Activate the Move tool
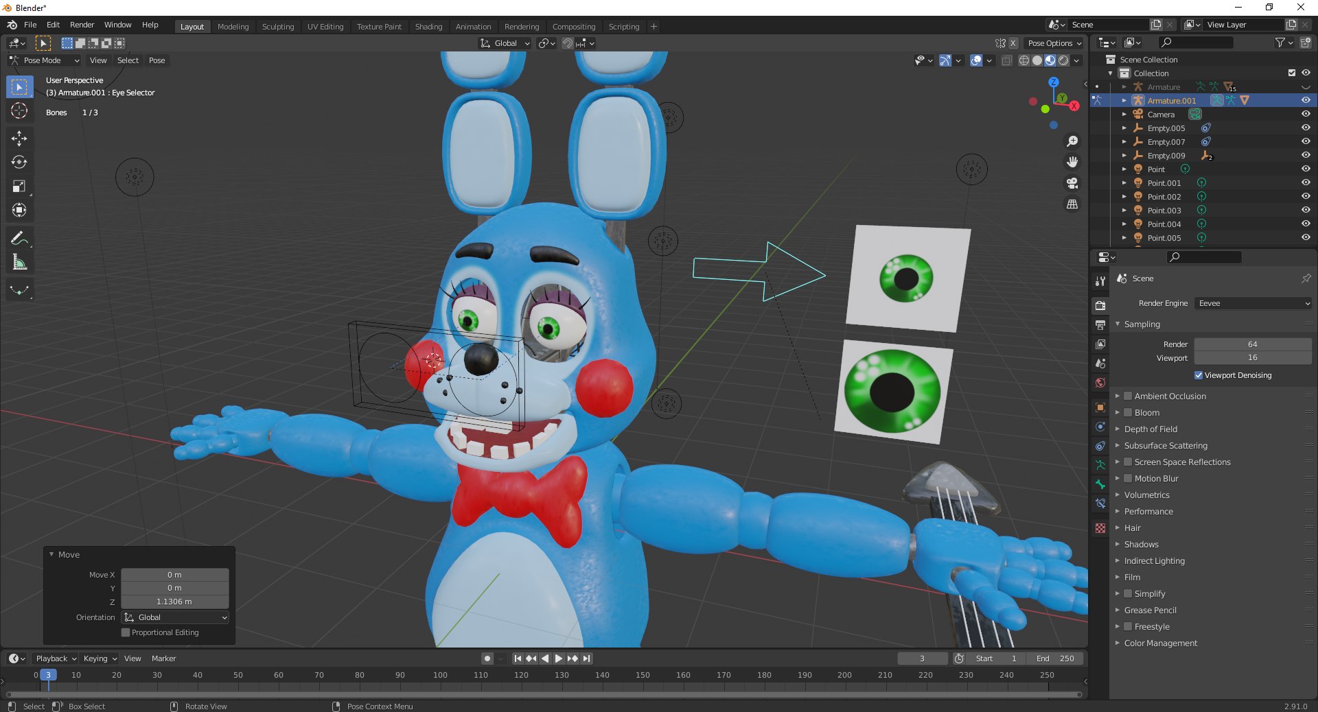Viewport: 1318px width, 712px height. [19, 139]
